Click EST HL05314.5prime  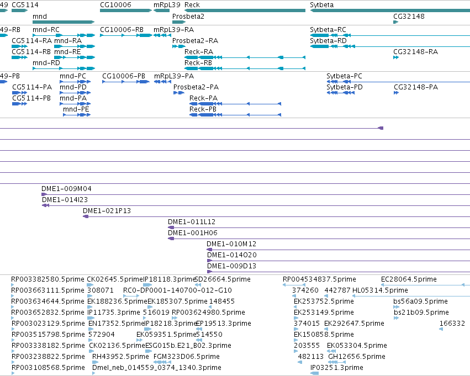tap(380, 290)
